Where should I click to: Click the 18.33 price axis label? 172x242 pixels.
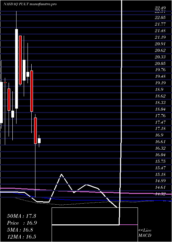pos(160,103)
